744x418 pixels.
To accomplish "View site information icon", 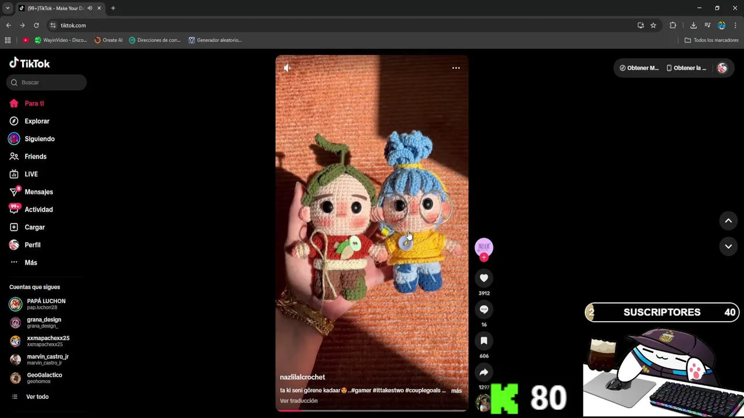I will tap(53, 26).
